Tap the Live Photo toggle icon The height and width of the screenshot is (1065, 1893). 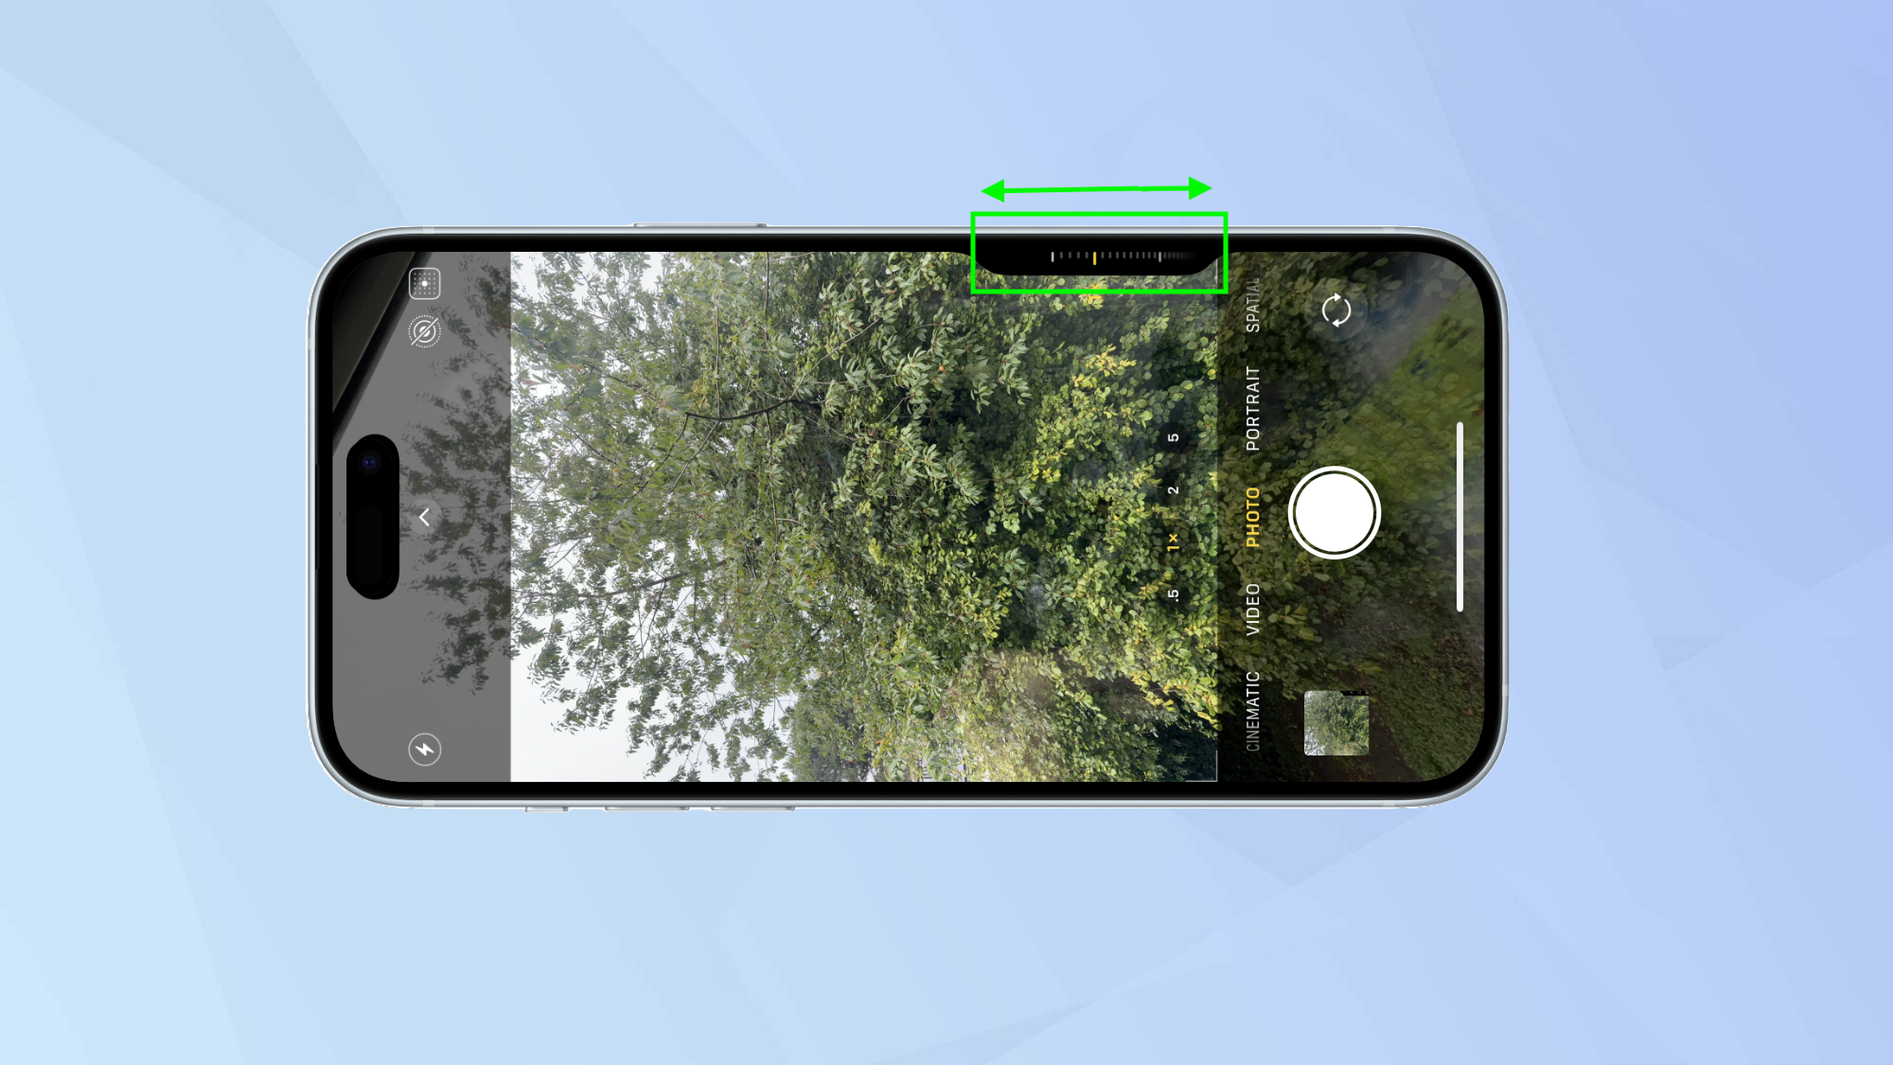[x=424, y=333]
